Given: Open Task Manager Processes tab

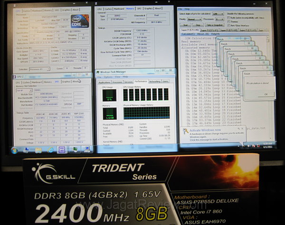Looking at the screenshot, I should click(x=117, y=82).
